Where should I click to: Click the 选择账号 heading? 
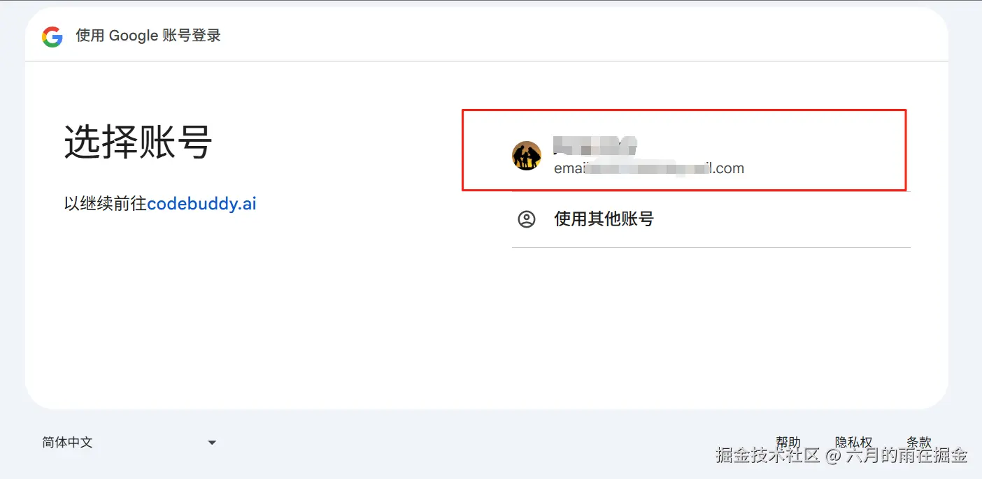coord(138,142)
